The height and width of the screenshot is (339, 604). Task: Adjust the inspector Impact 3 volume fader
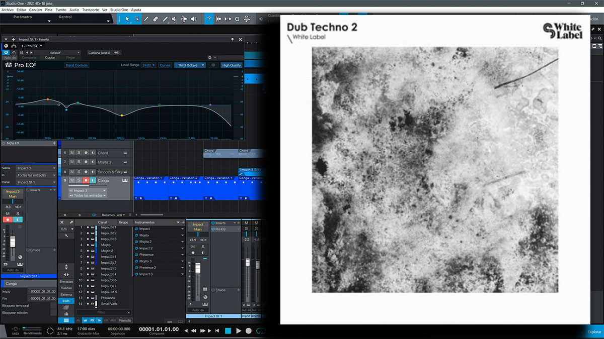coord(12,242)
